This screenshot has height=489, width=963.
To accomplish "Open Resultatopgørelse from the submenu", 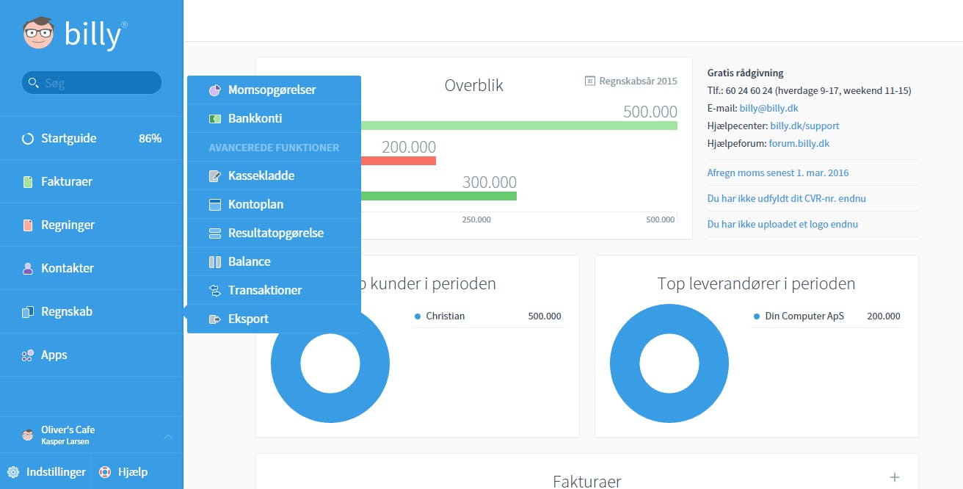I will [274, 233].
